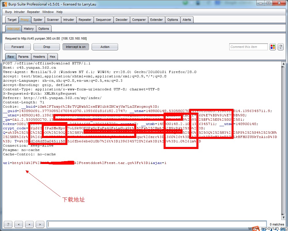Image resolution: width=288 pixels, height=231 pixels.
Task: Click the Content-Type header line
Action: click(81, 89)
